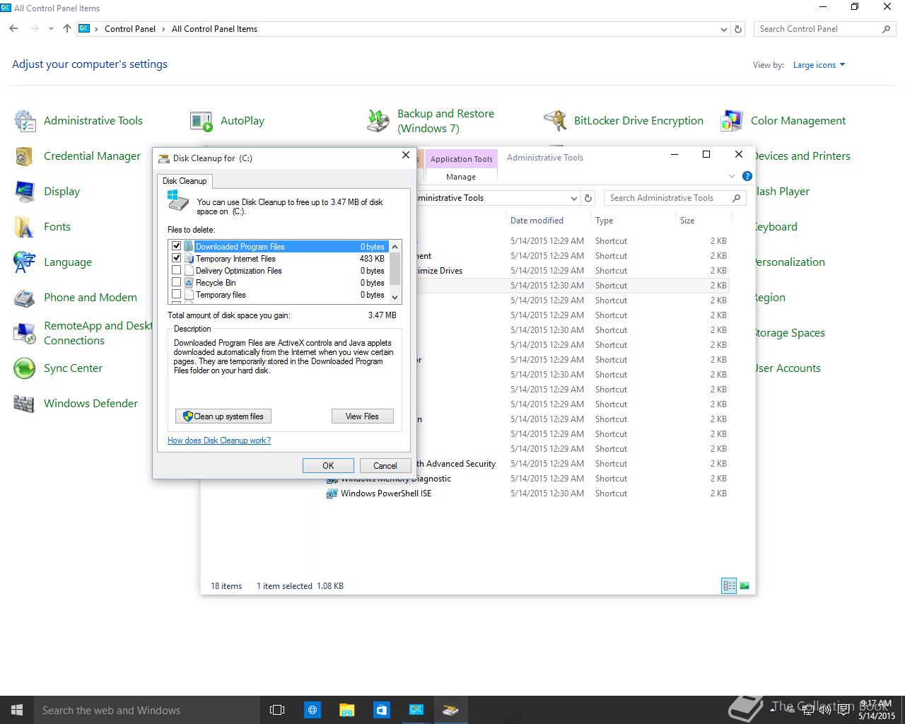Image resolution: width=905 pixels, height=724 pixels.
Task: Select the Disk Cleanup tab
Action: click(185, 181)
